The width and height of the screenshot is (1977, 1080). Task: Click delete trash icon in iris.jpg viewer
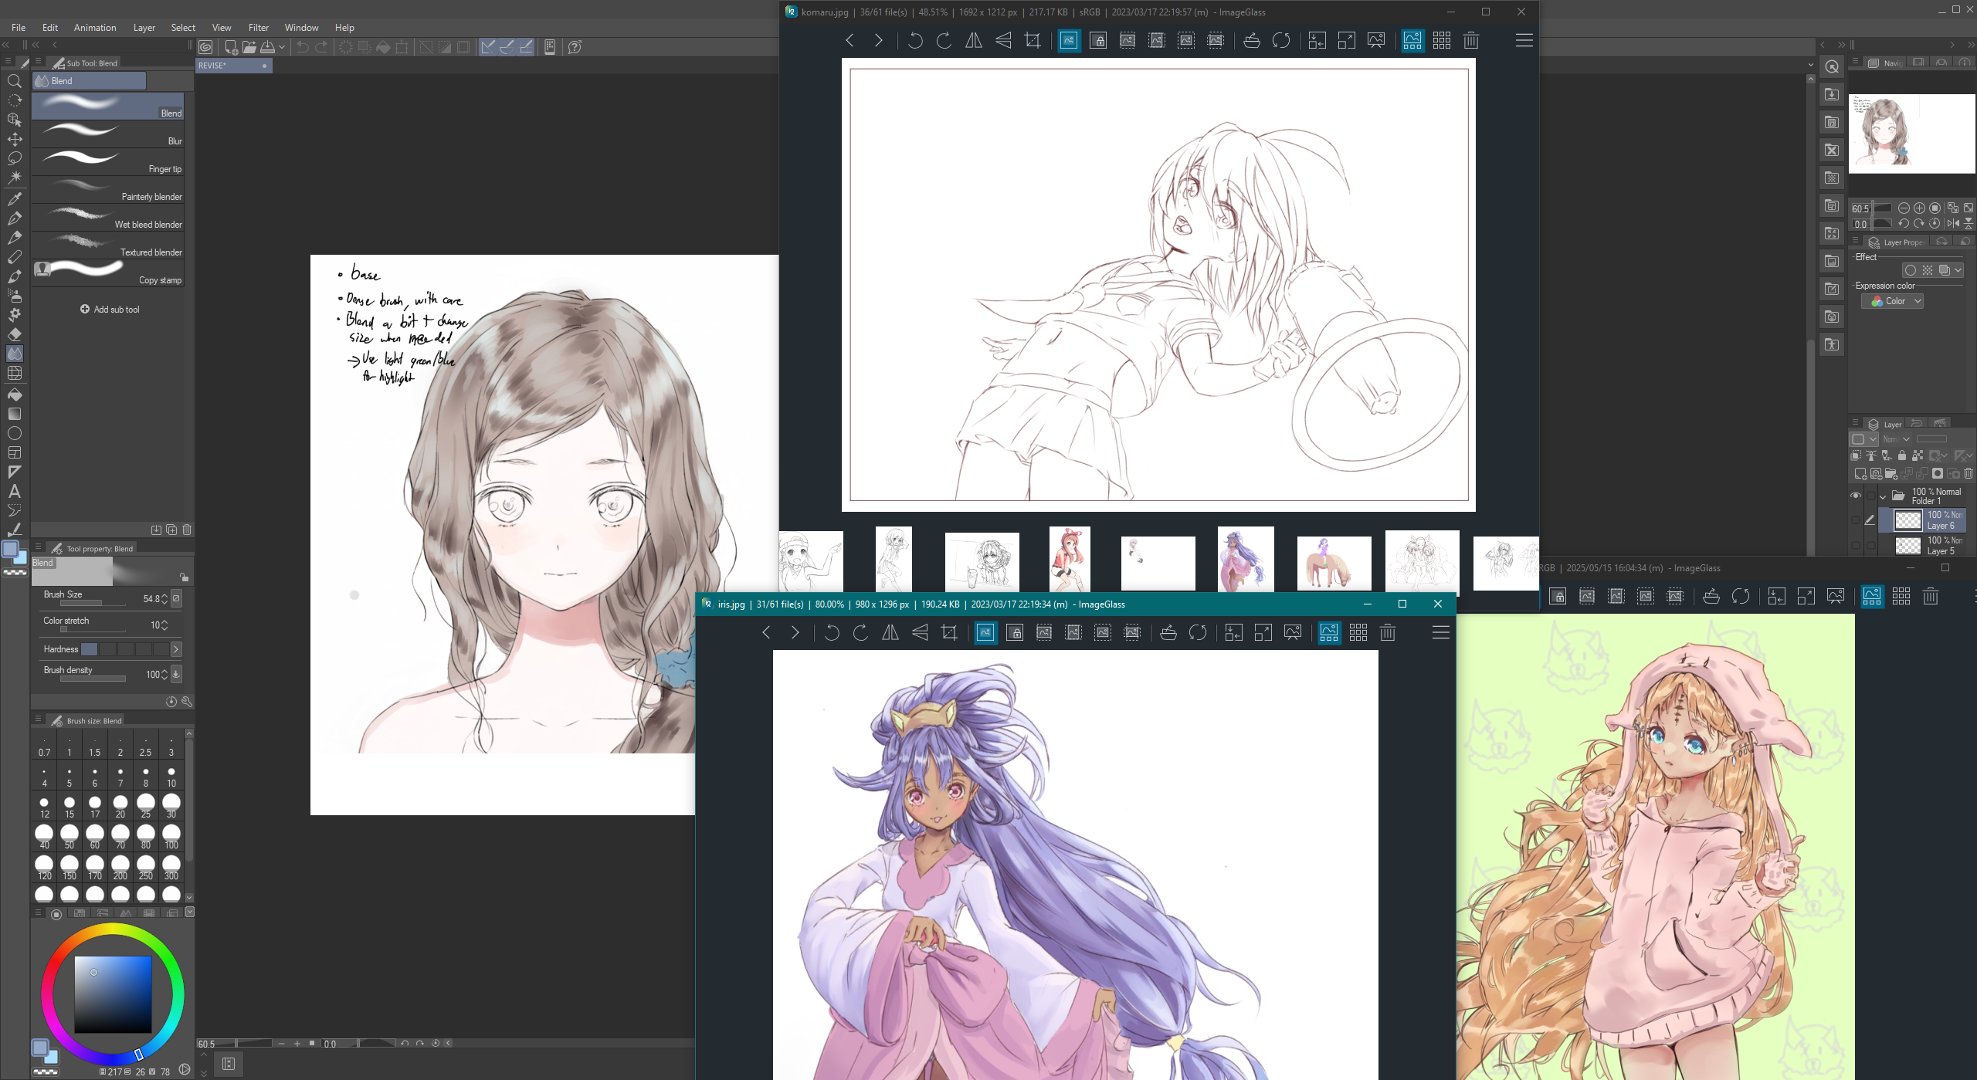pos(1388,632)
